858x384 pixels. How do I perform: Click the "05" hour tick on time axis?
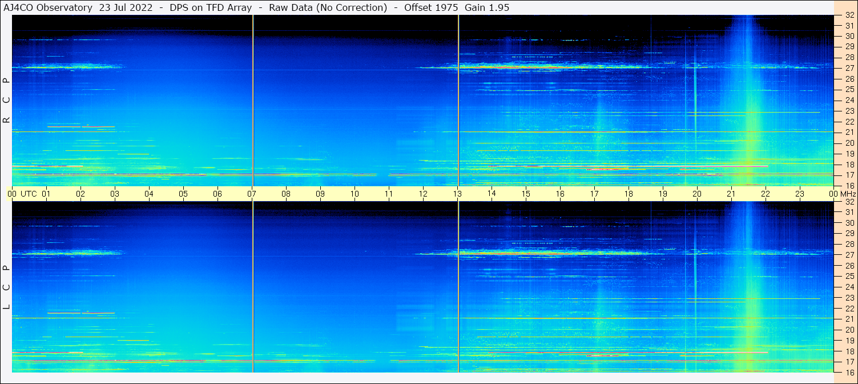pyautogui.click(x=183, y=194)
